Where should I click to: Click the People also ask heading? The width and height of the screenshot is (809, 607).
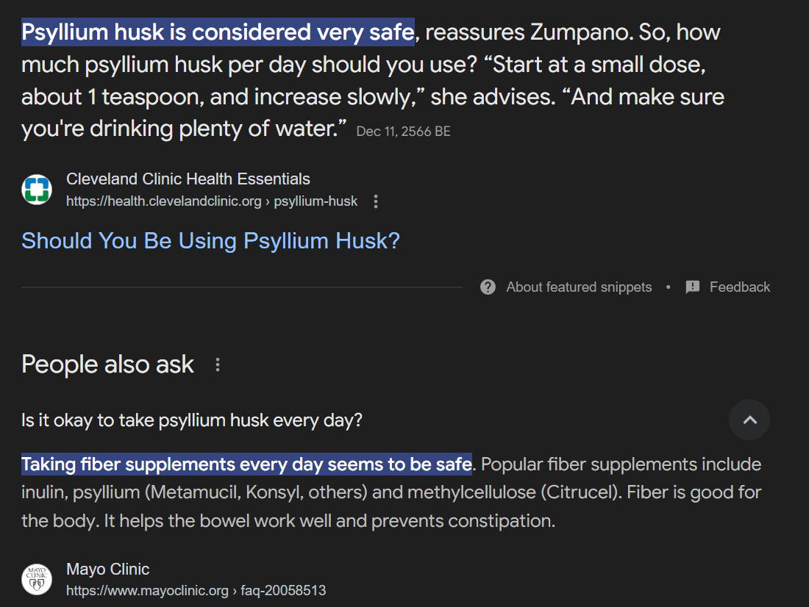(108, 364)
